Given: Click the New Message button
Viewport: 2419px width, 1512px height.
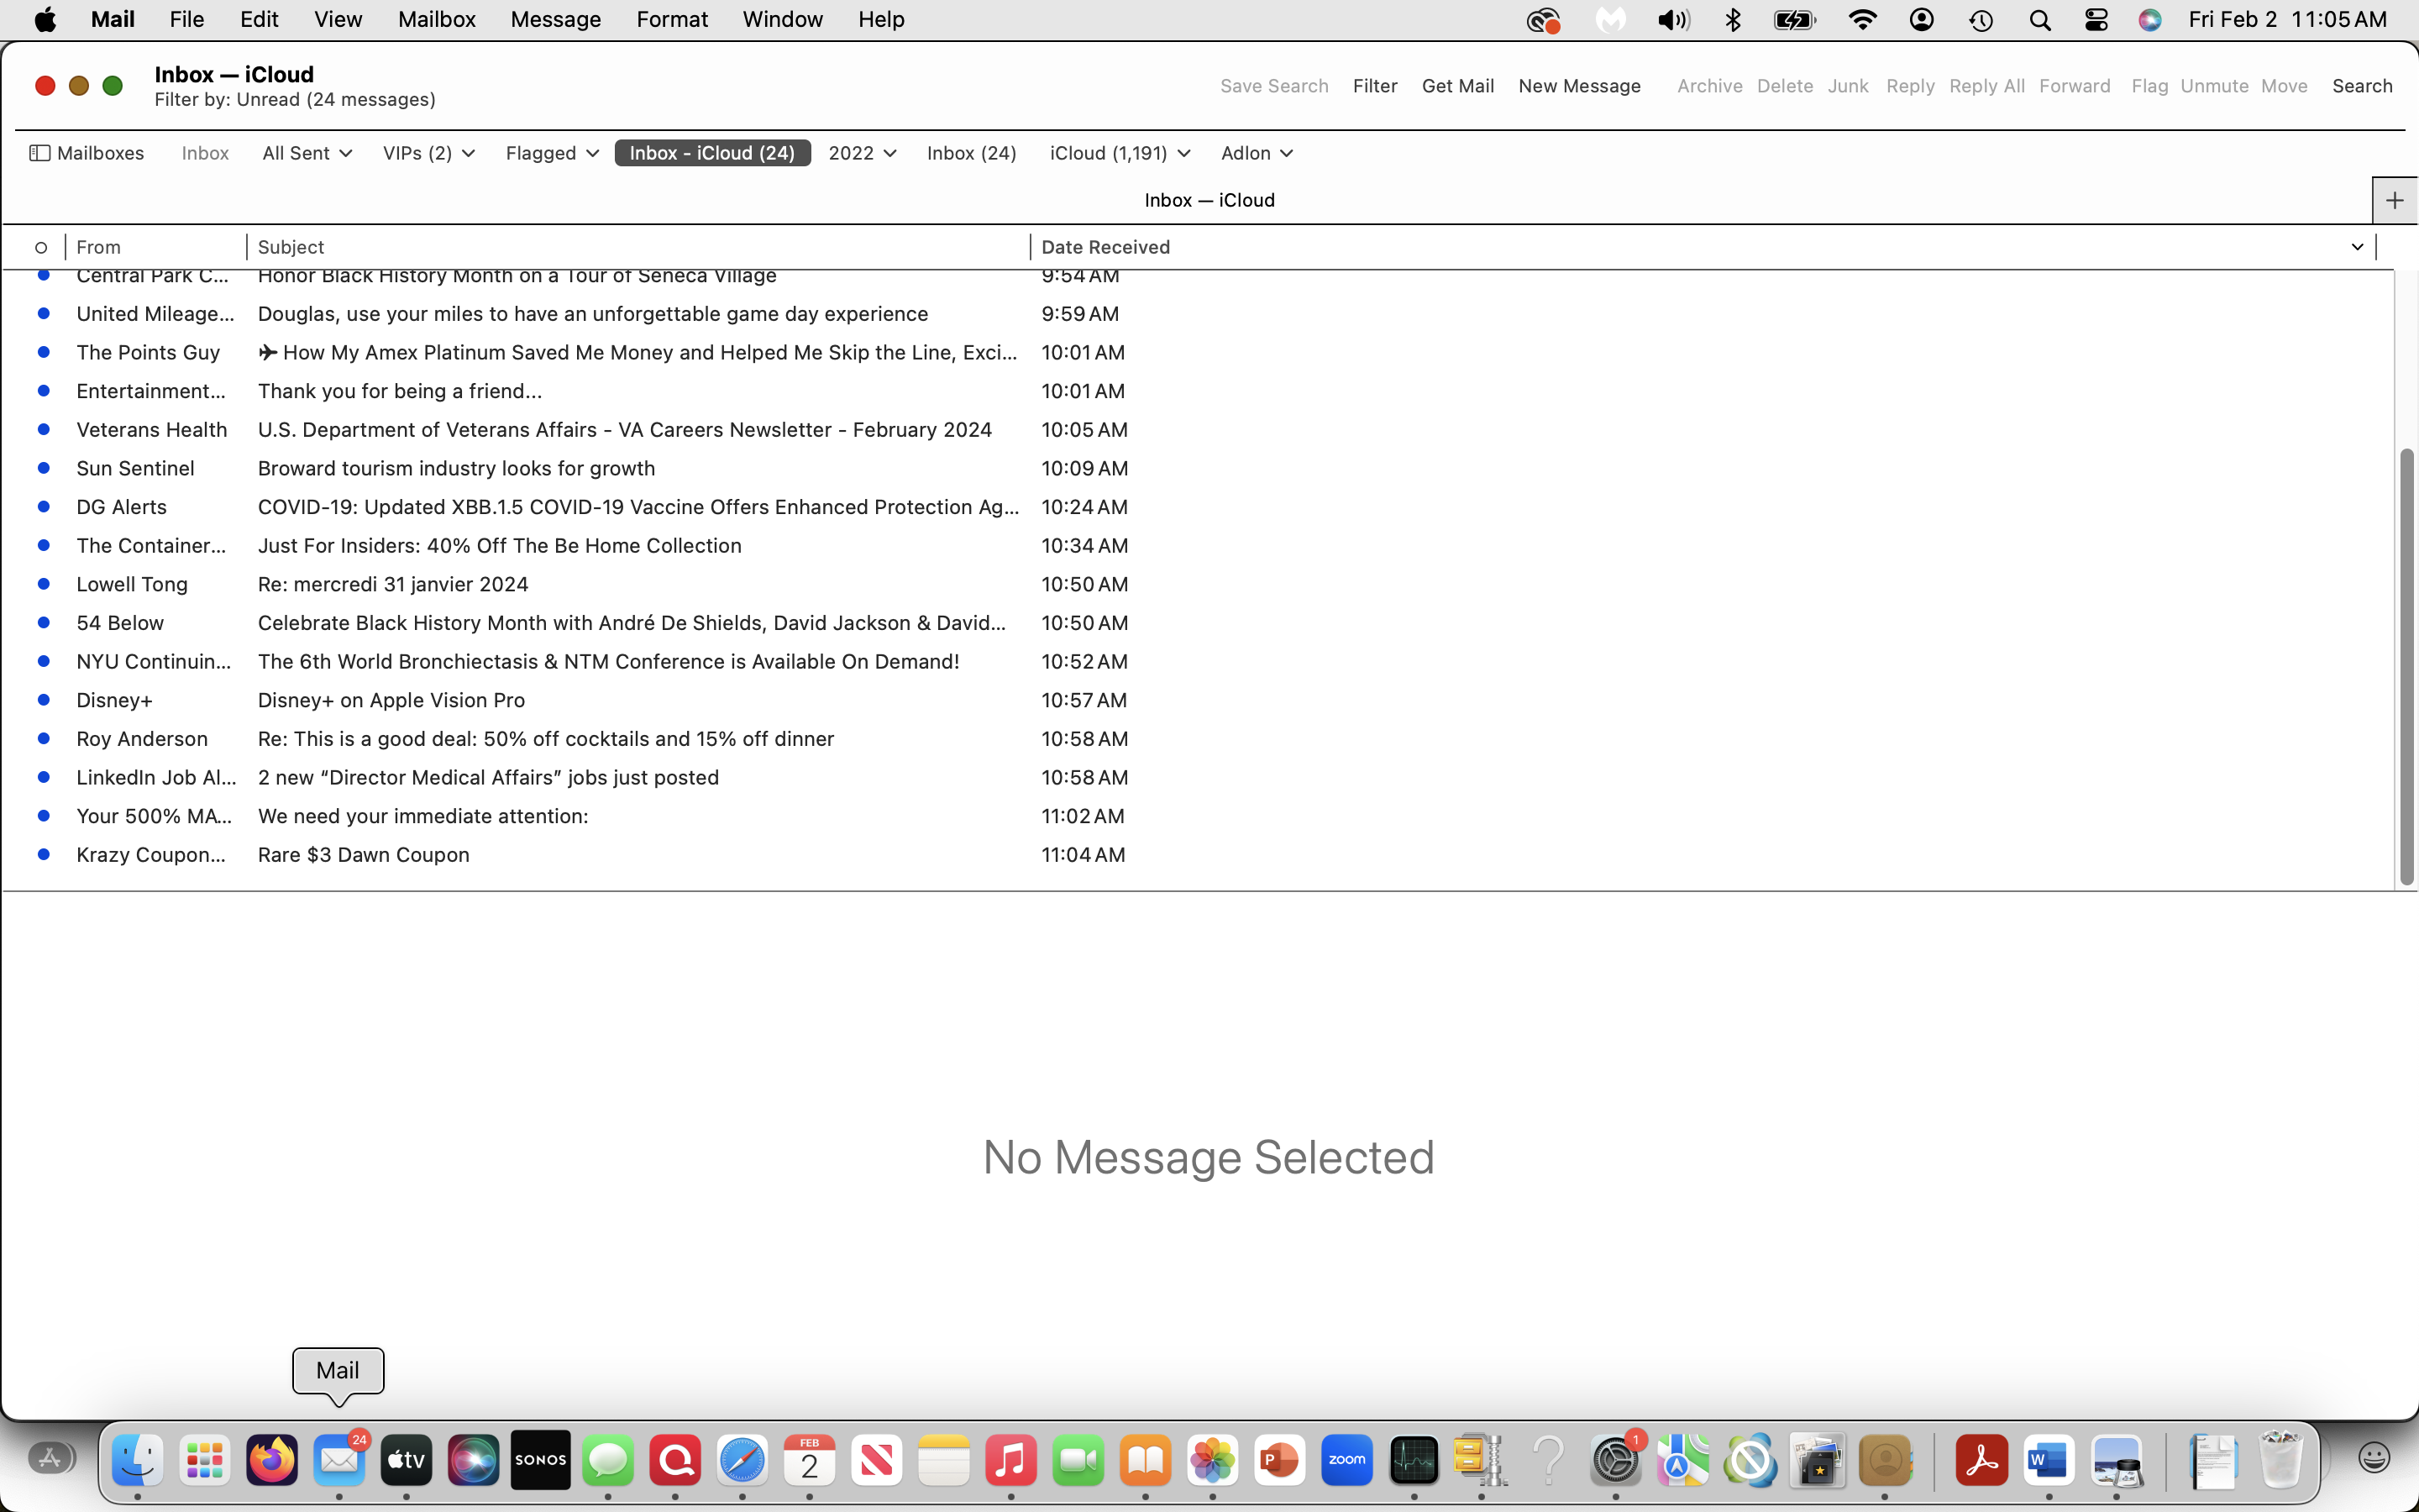Looking at the screenshot, I should coord(1579,86).
